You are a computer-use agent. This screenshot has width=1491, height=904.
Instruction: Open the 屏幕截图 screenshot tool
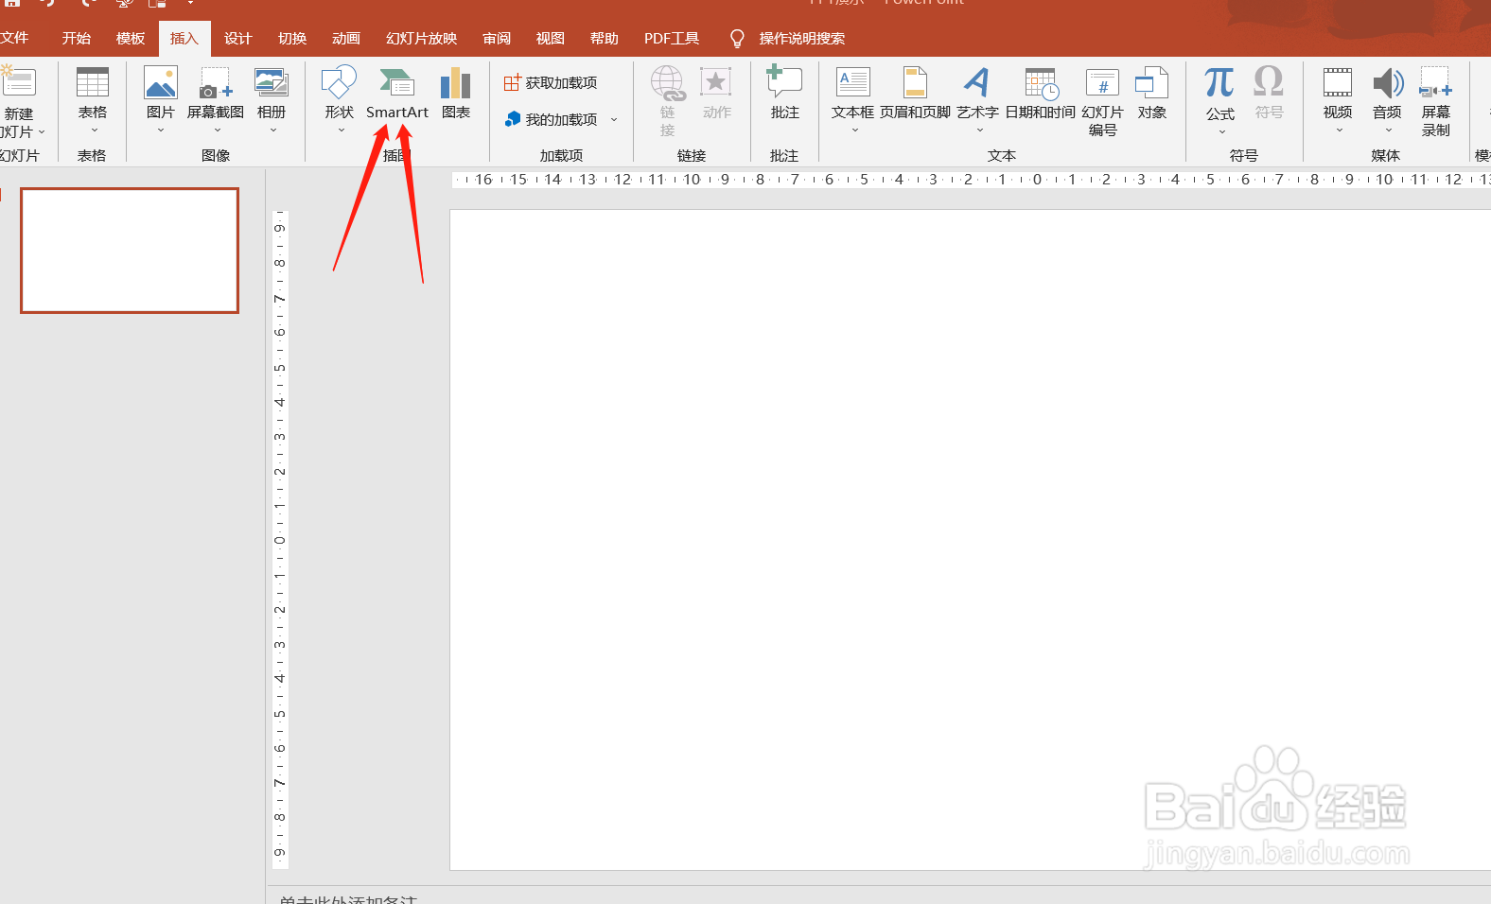pyautogui.click(x=215, y=82)
